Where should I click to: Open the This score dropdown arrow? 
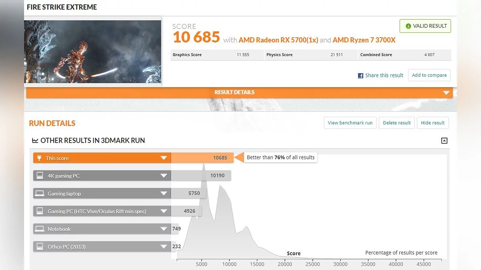(x=164, y=158)
